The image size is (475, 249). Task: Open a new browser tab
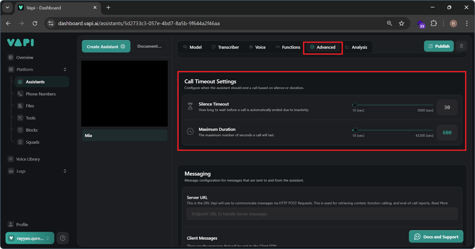click(x=108, y=7)
